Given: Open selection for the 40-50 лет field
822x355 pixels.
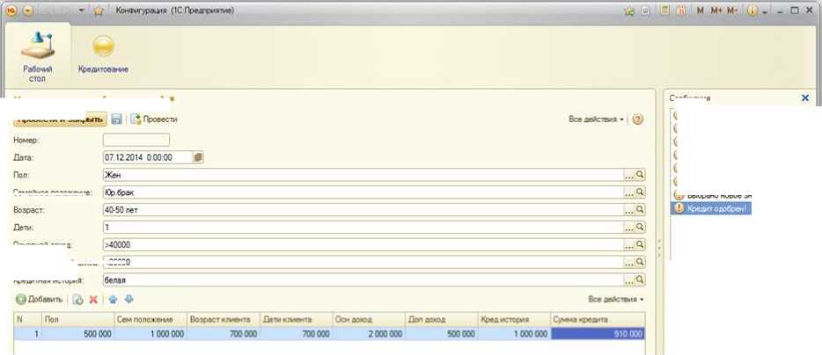Looking at the screenshot, I should pyautogui.click(x=629, y=209).
